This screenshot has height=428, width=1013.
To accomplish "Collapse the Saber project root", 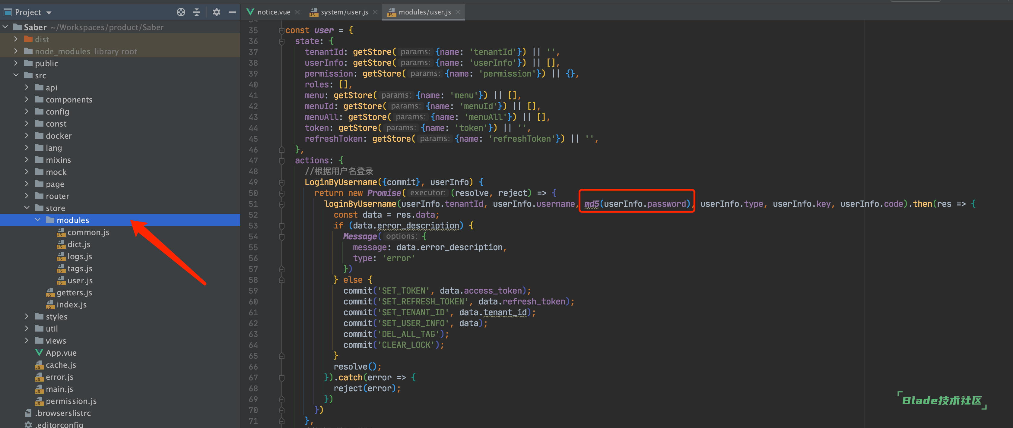I will [x=5, y=27].
